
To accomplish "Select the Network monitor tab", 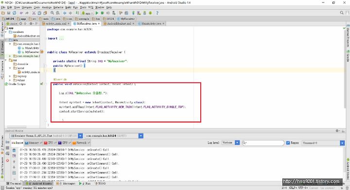I will coord(81,143).
